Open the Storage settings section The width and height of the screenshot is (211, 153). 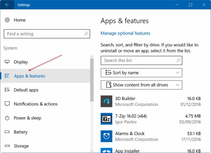(x=21, y=146)
